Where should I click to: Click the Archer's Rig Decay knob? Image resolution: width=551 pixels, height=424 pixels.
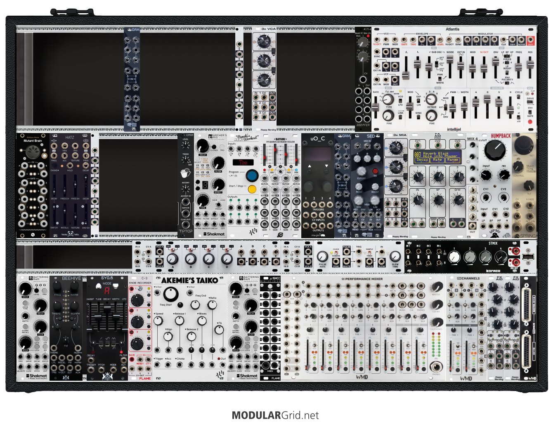202,146
